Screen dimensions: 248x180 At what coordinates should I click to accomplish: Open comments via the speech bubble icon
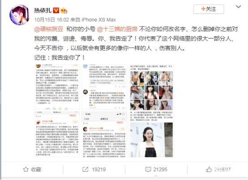coord(148,170)
